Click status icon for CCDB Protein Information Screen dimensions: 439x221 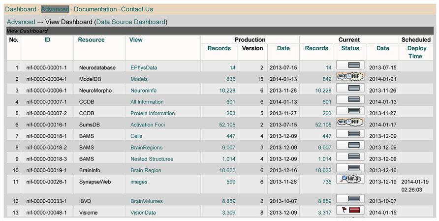(350, 111)
